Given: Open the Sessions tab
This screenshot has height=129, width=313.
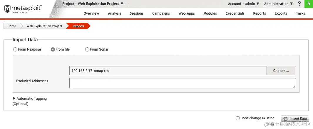Looking at the screenshot, I should (137, 13).
